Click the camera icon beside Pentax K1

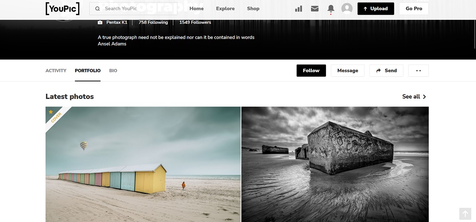100,23
